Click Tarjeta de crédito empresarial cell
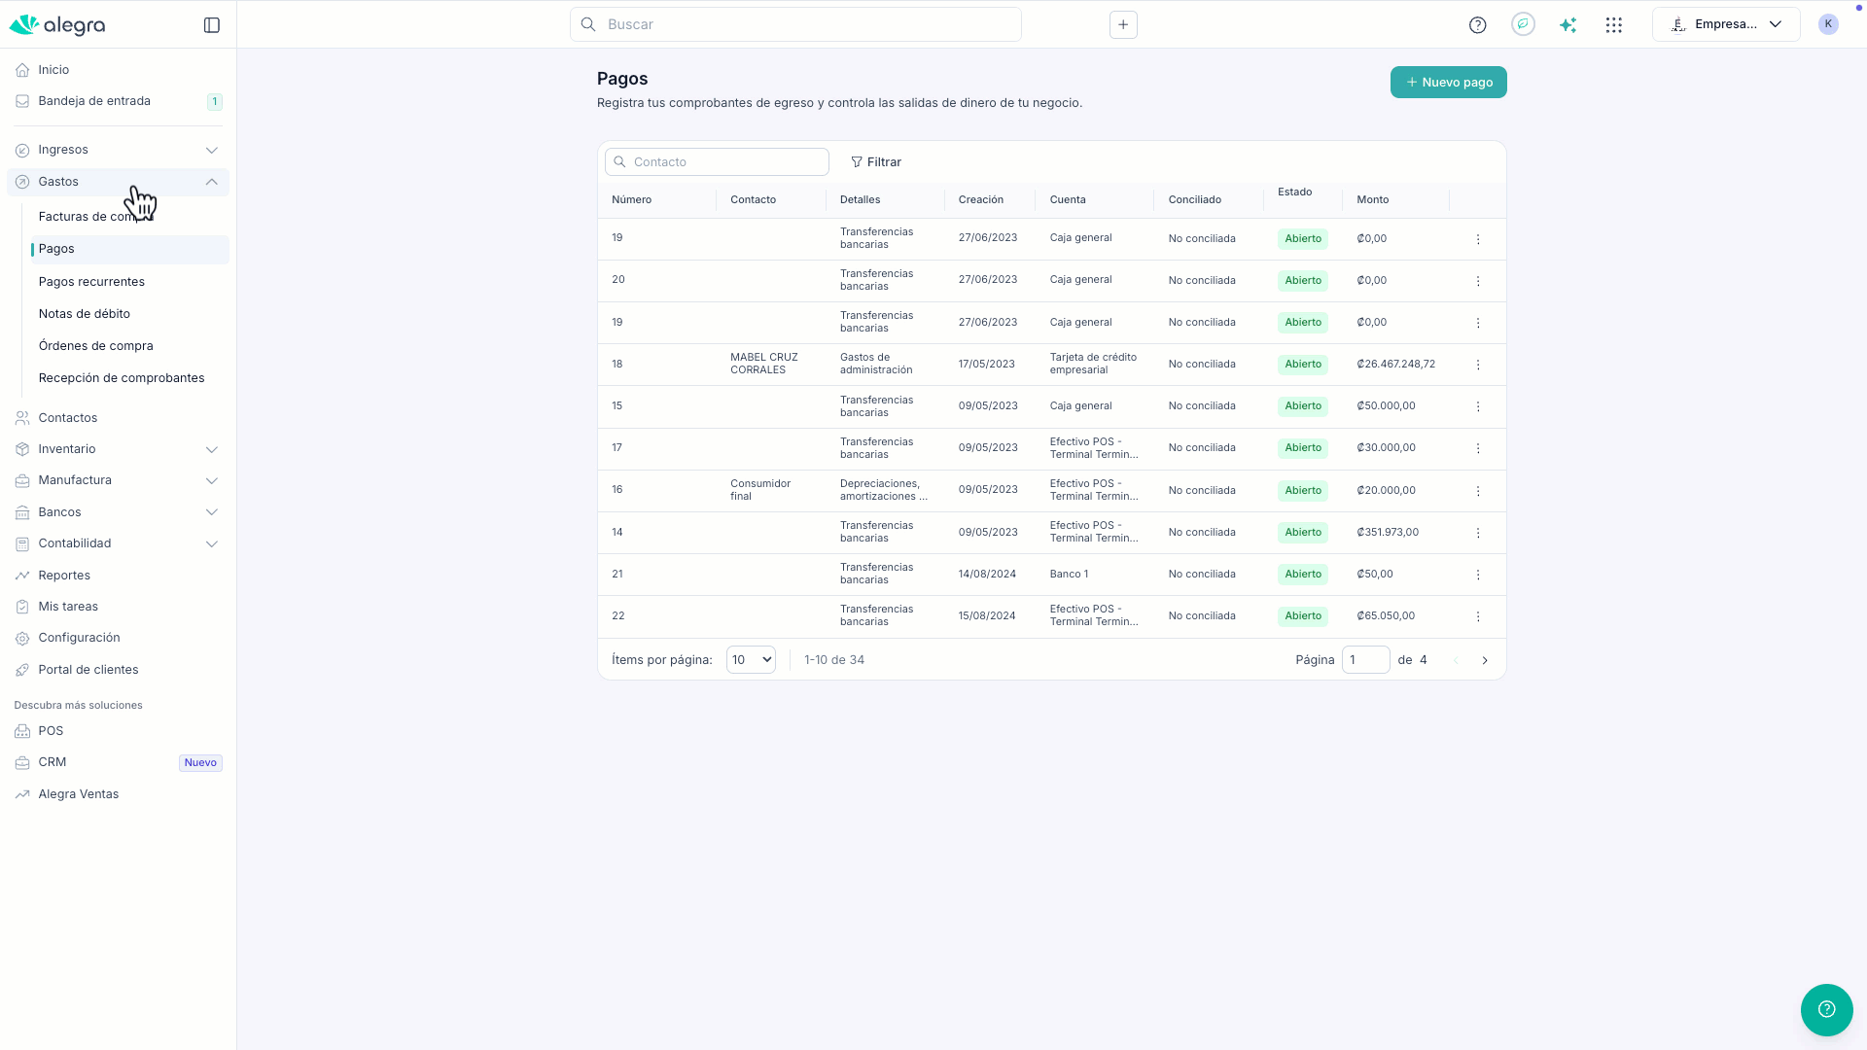Screen dimensions: 1867x1050 click(1093, 364)
